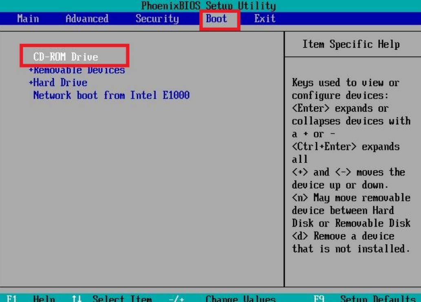Click the F1 key indicator
The image size is (421, 302).
pyautogui.click(x=11, y=299)
